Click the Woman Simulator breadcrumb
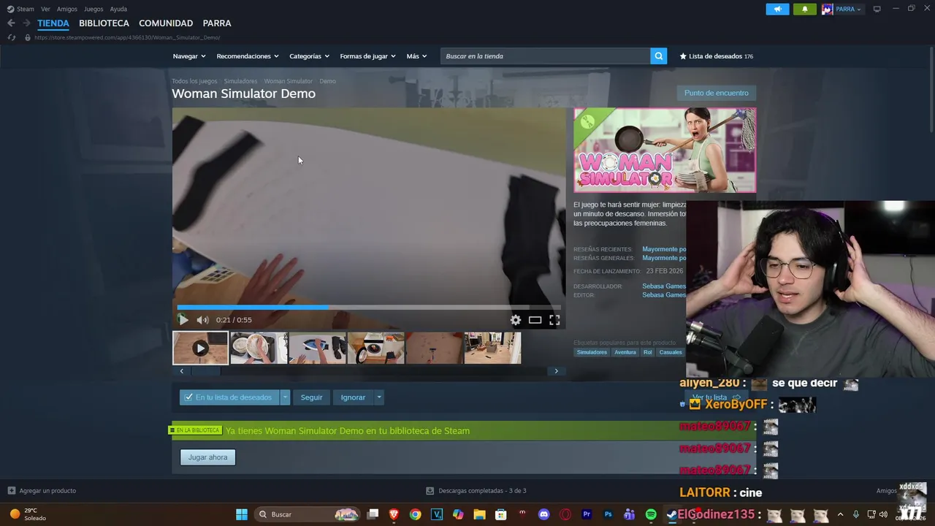This screenshot has height=526, width=935. tap(288, 81)
